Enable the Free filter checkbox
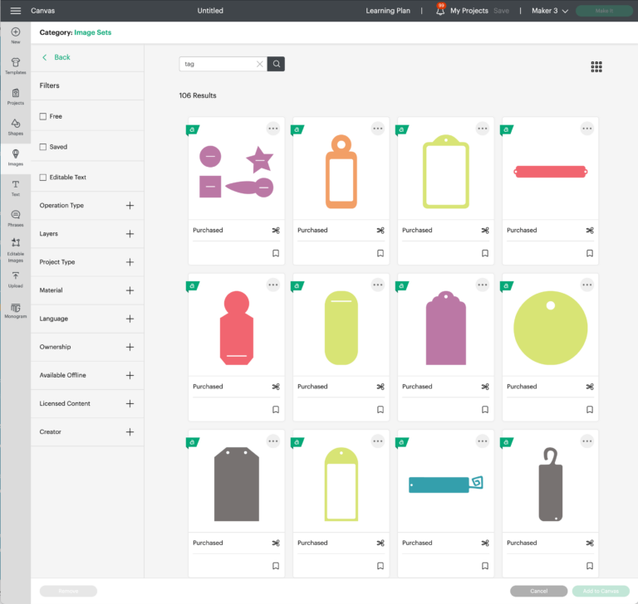 click(43, 117)
